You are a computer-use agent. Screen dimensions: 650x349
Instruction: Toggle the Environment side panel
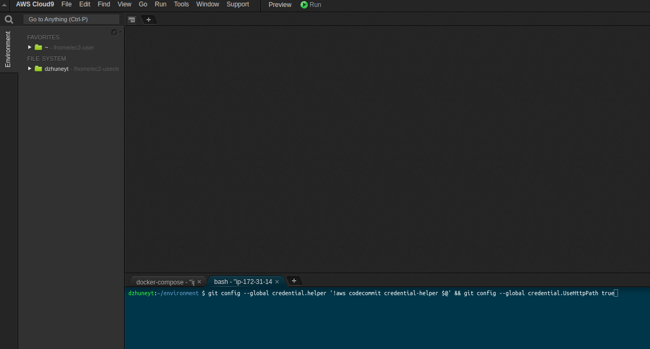tap(8, 49)
